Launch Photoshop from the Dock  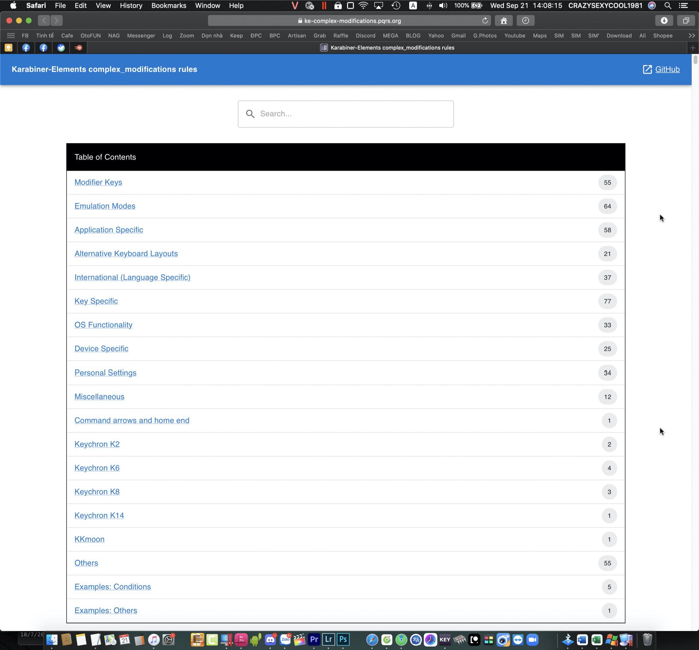coord(343,639)
